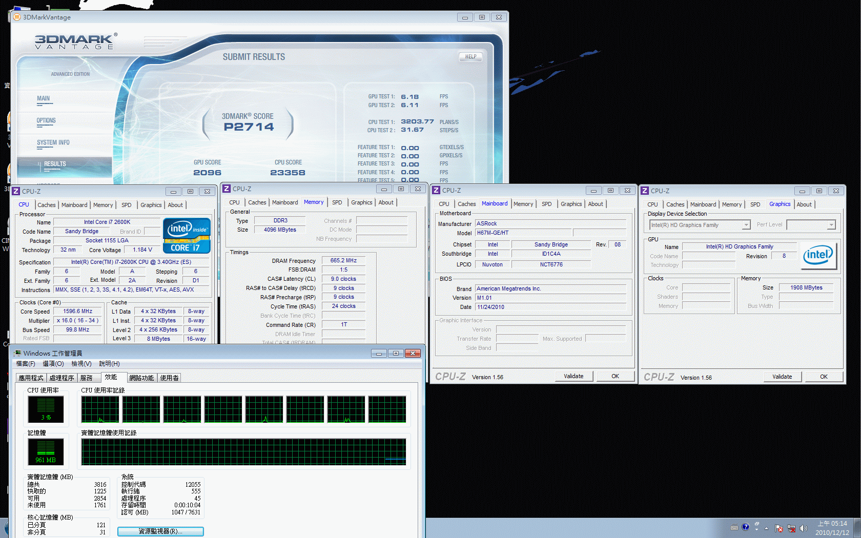861x538 pixels.
Task: Switch to 使用者 tab in Task Manager
Action: pos(170,378)
